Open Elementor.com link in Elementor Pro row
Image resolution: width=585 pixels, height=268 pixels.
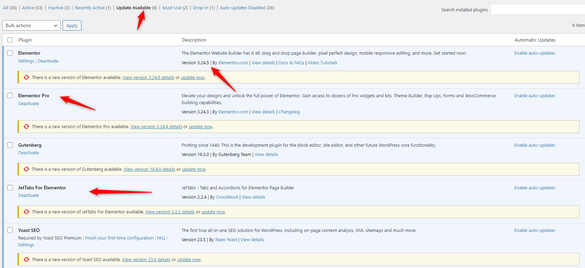[x=233, y=112]
